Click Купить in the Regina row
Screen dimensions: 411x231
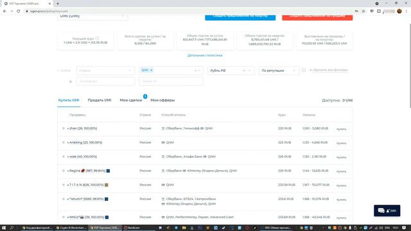[x=341, y=171]
